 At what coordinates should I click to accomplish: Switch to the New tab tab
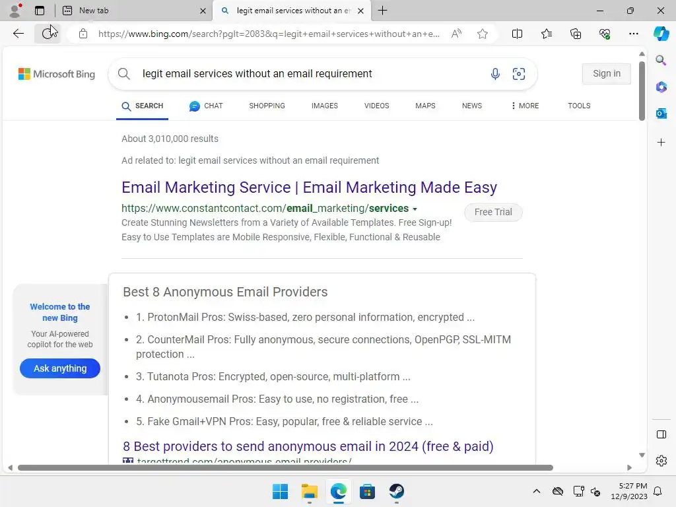(x=135, y=11)
